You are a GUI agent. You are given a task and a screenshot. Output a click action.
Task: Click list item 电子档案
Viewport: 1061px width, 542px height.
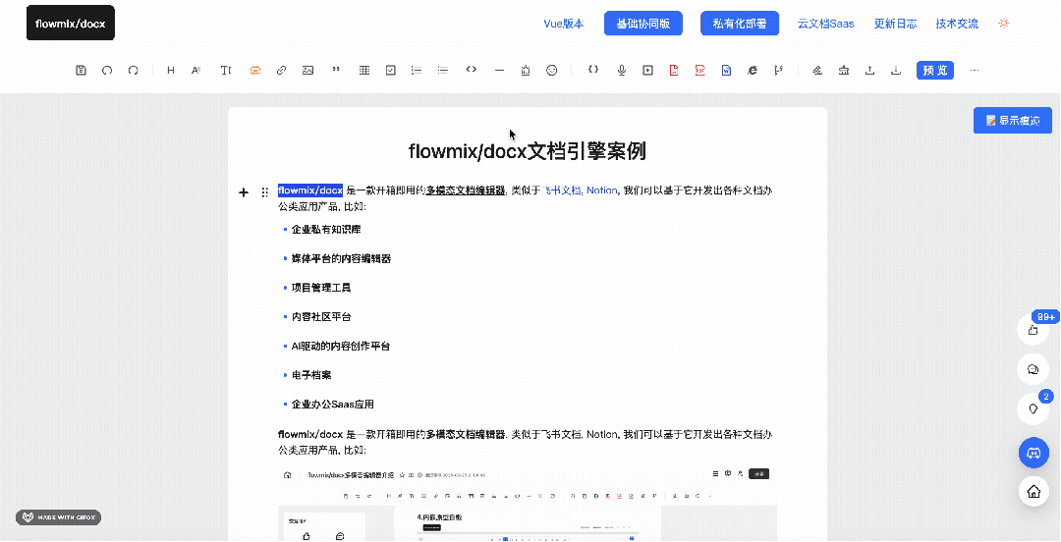(311, 375)
